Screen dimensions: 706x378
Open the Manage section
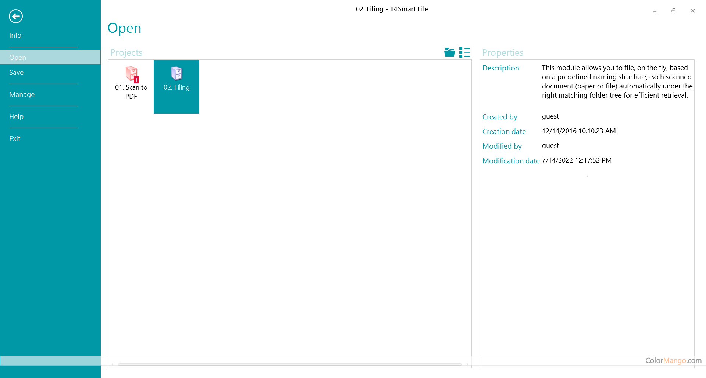coord(22,95)
